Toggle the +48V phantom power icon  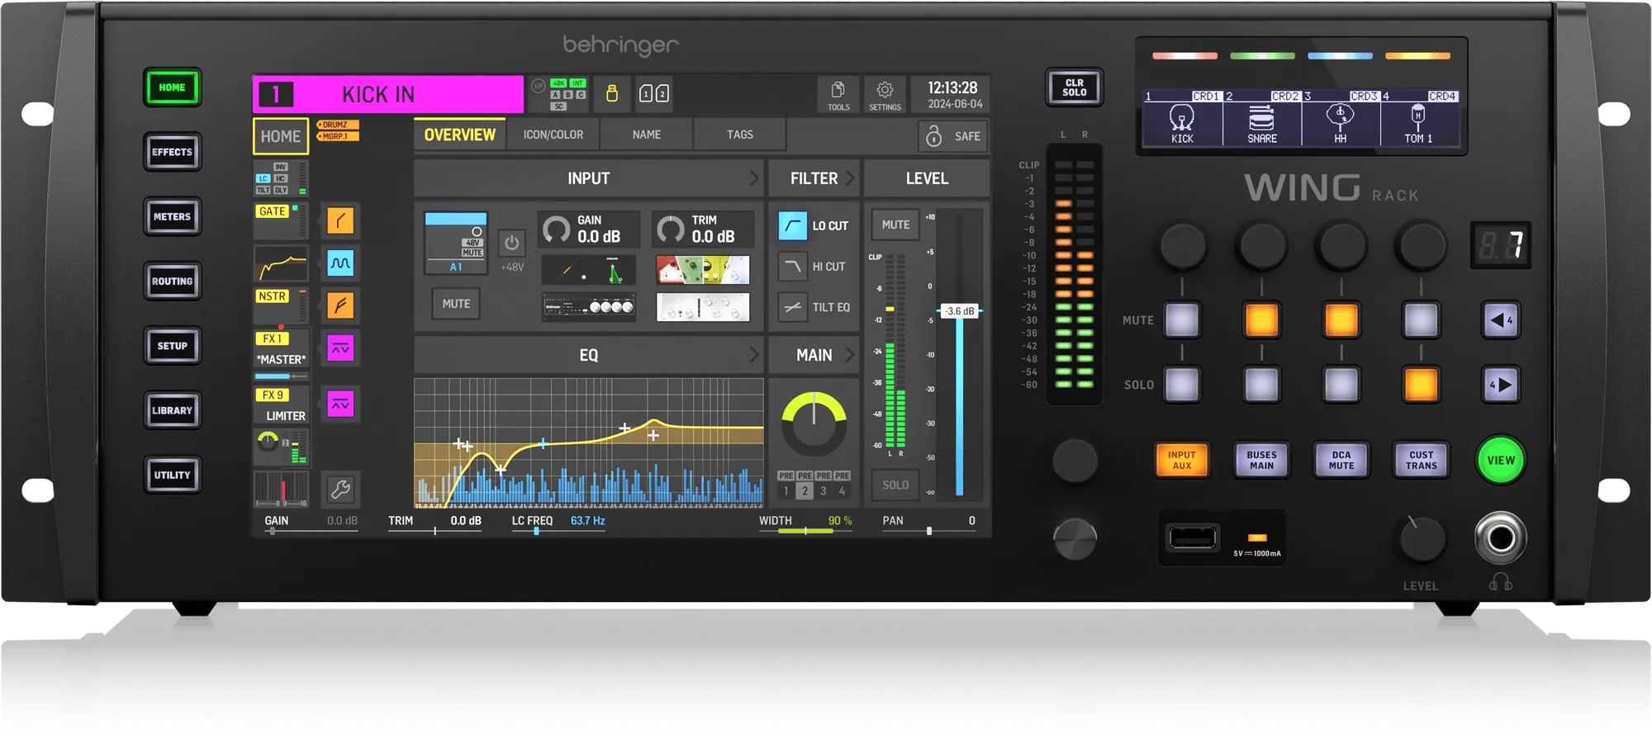512,243
